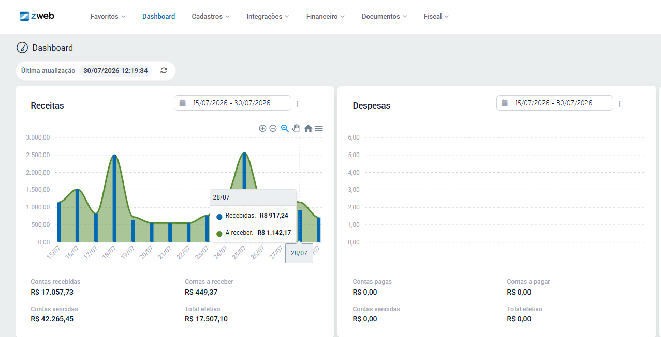Screen dimensions: 661x337
Task: Expand the Cadastros dropdown menu
Action: pos(211,17)
